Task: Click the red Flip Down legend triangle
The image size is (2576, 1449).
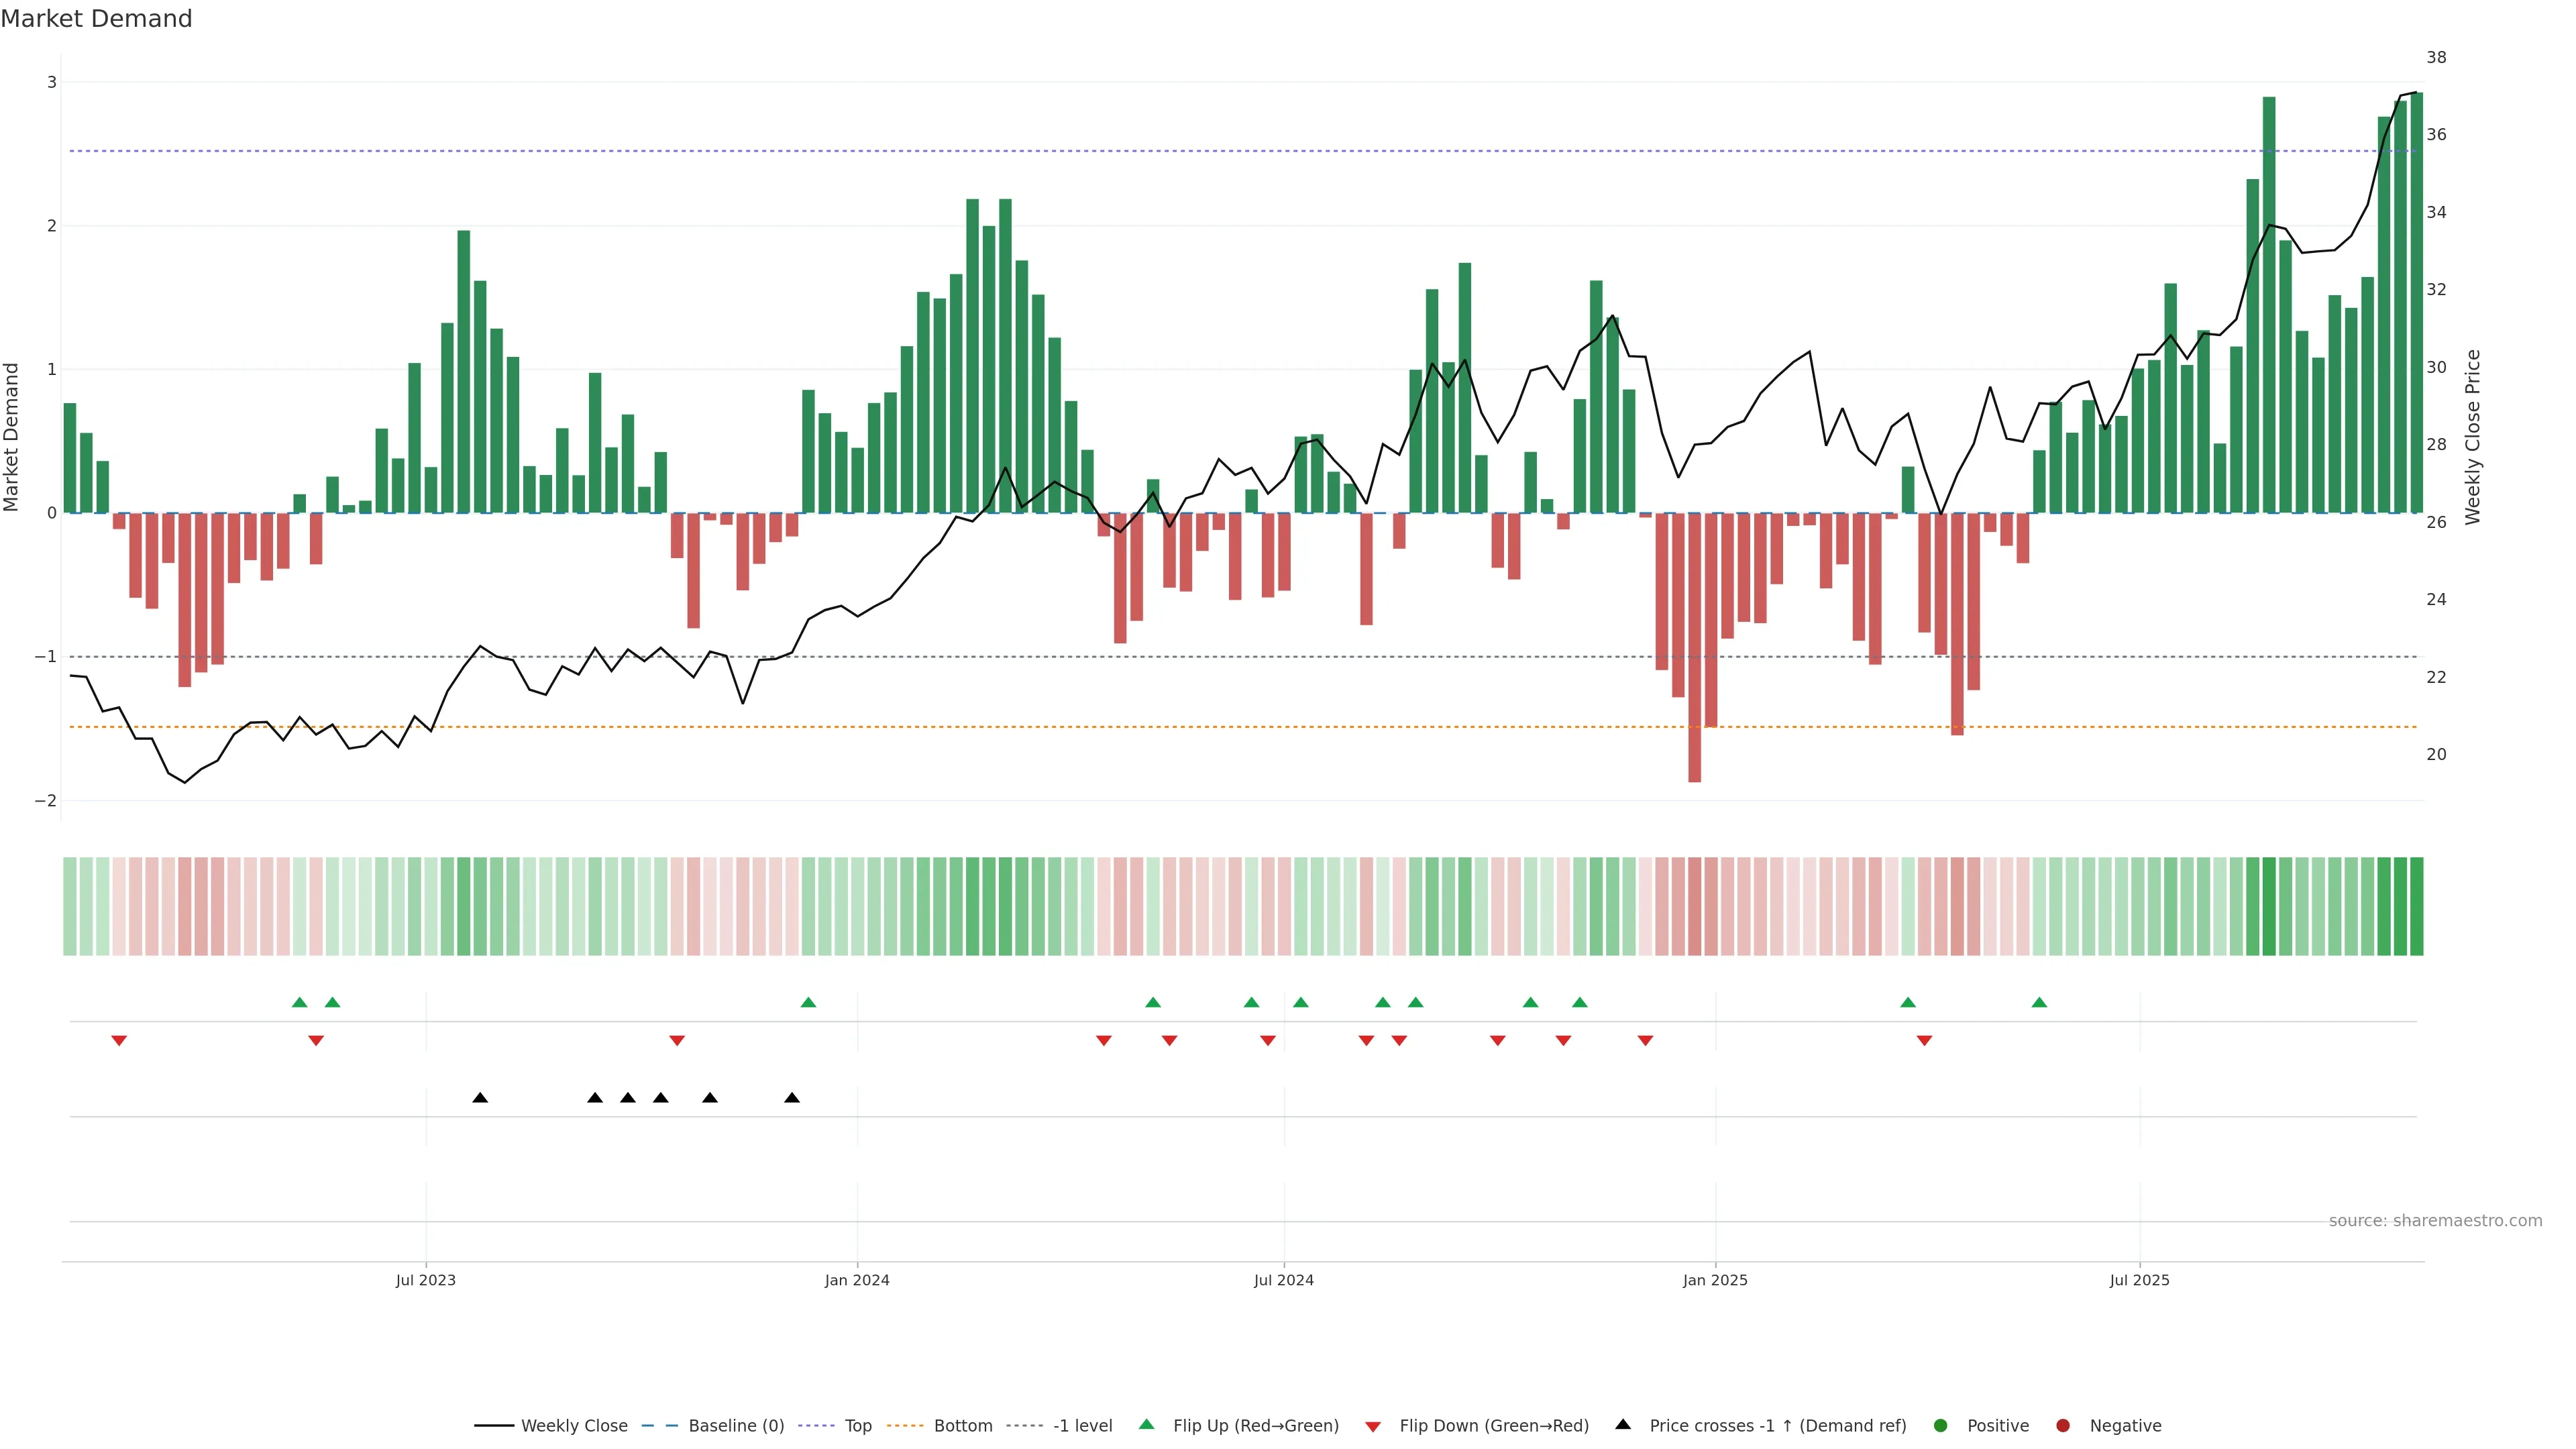Action: pos(1373,1426)
